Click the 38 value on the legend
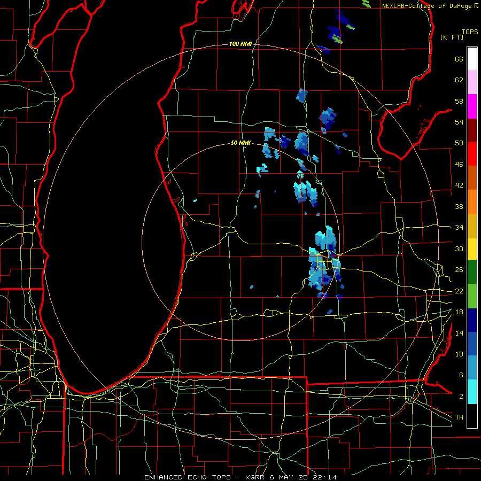This screenshot has width=481, height=481. [459, 206]
